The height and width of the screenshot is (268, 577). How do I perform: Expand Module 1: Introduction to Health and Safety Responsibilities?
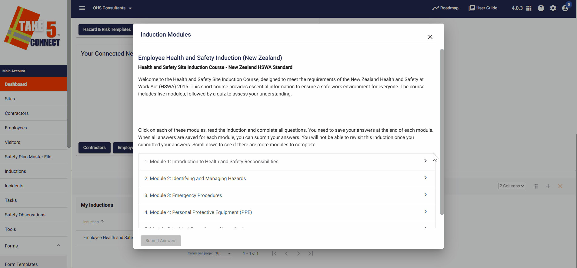287,162
